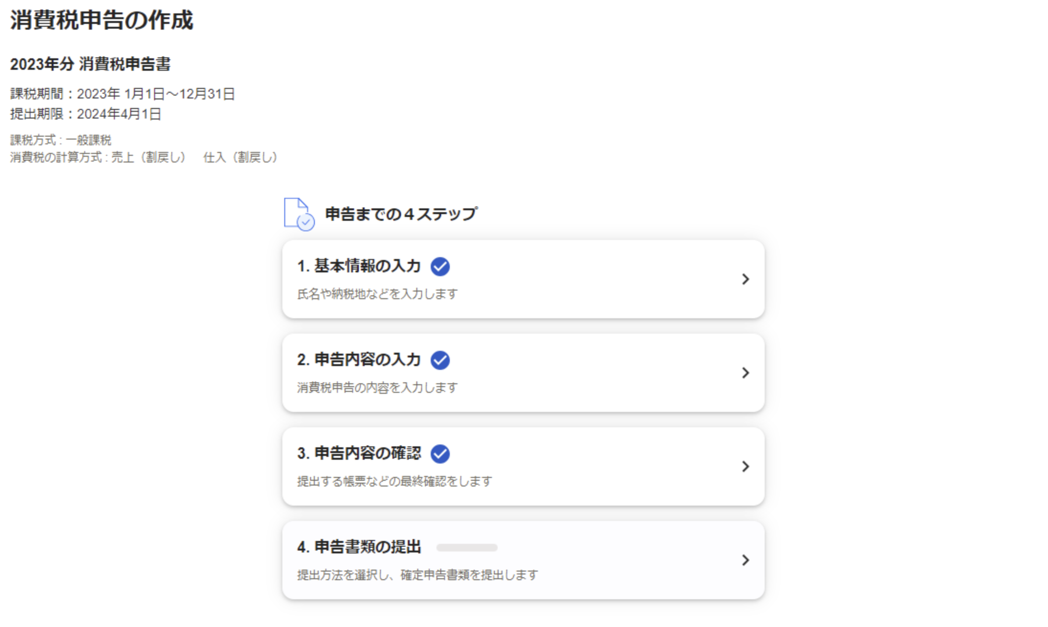Click 消費税申告の内容を入力します description

coord(377,388)
